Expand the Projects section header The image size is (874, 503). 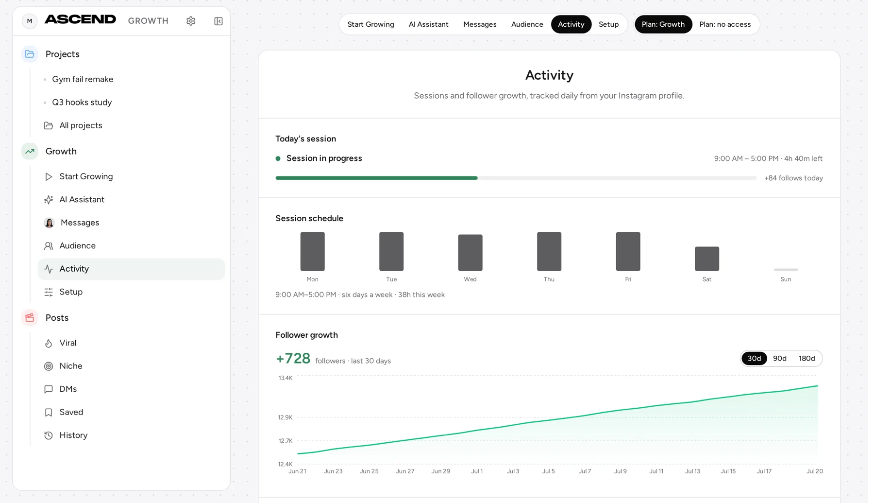pos(63,54)
